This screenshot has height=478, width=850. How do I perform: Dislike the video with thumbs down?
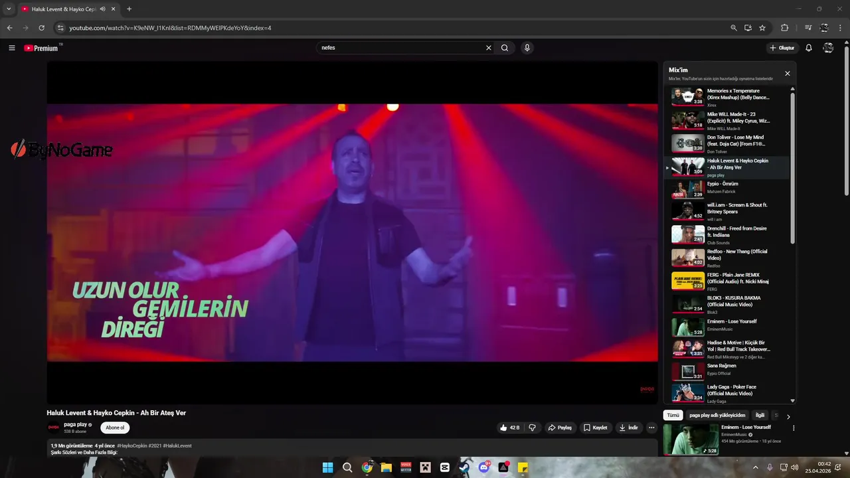(532, 428)
